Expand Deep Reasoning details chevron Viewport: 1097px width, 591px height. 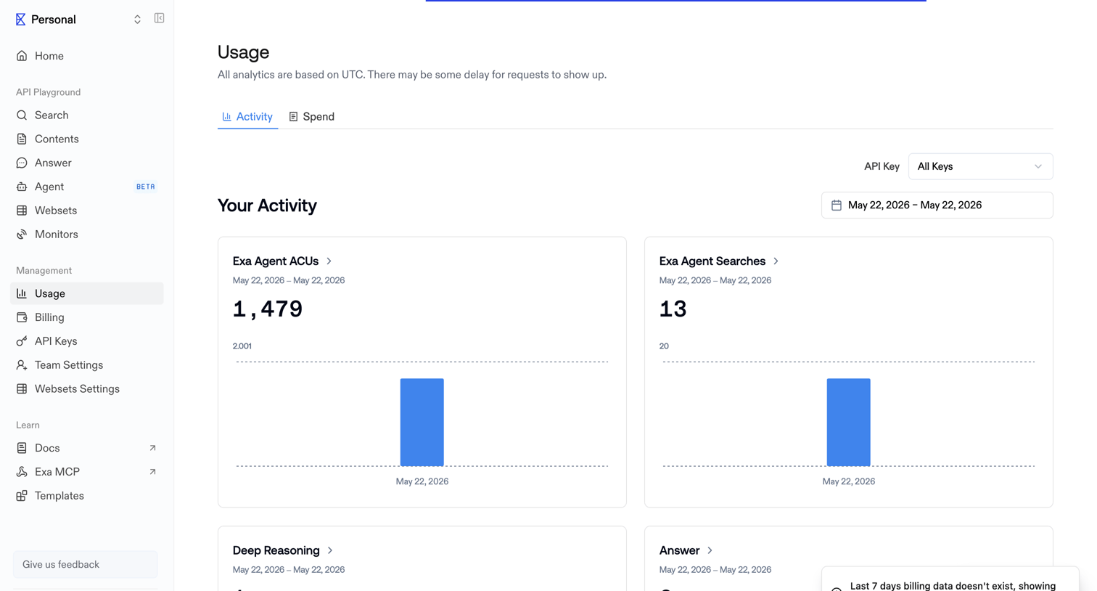[330, 550]
